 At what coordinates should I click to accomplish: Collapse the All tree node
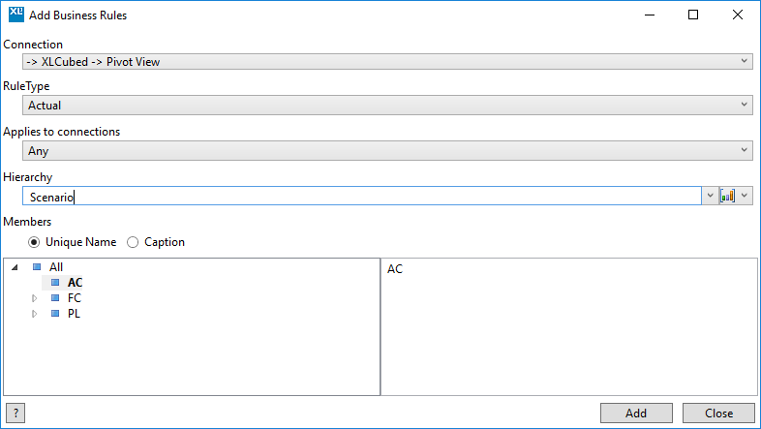[x=15, y=266]
